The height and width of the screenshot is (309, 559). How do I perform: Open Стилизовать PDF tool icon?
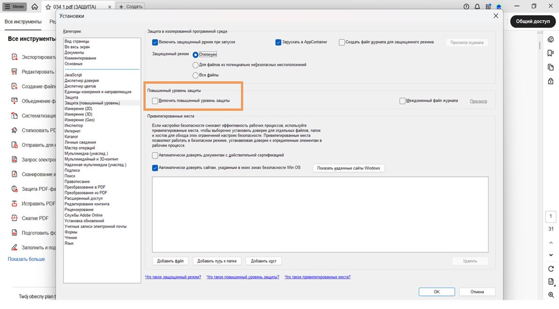pyautogui.click(x=14, y=130)
